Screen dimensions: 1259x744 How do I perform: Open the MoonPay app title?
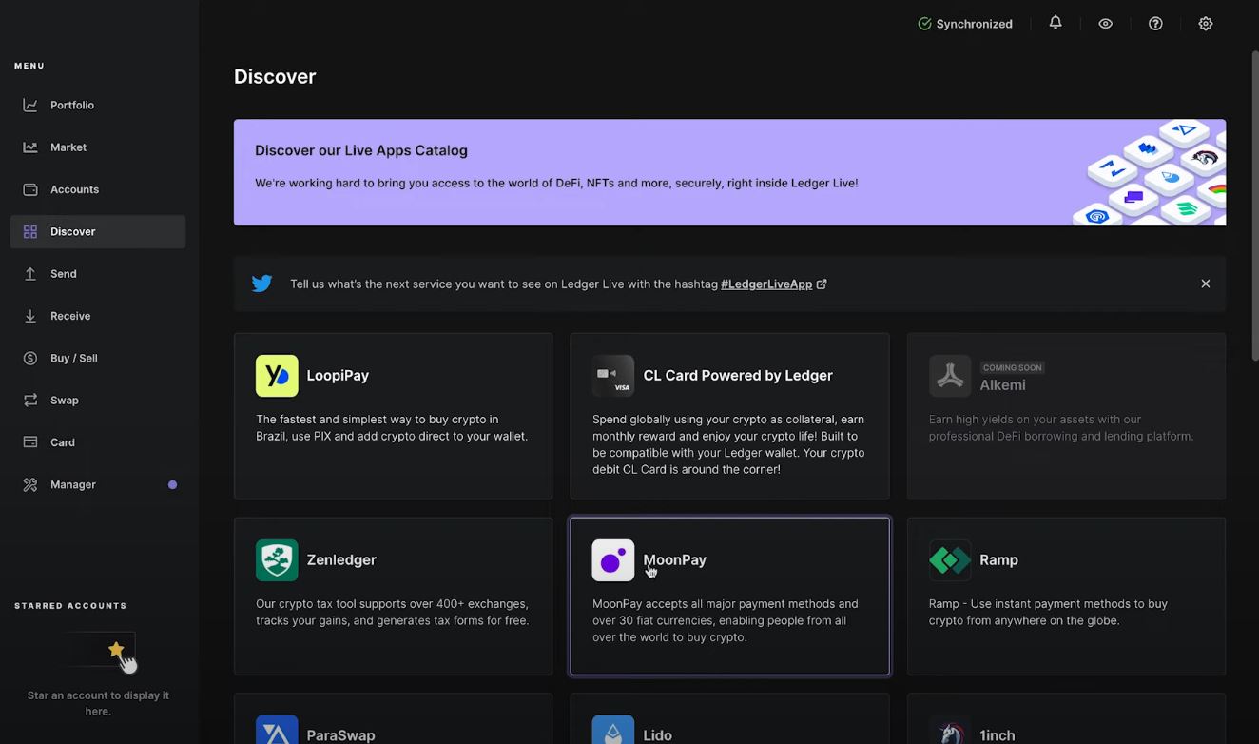coord(675,560)
